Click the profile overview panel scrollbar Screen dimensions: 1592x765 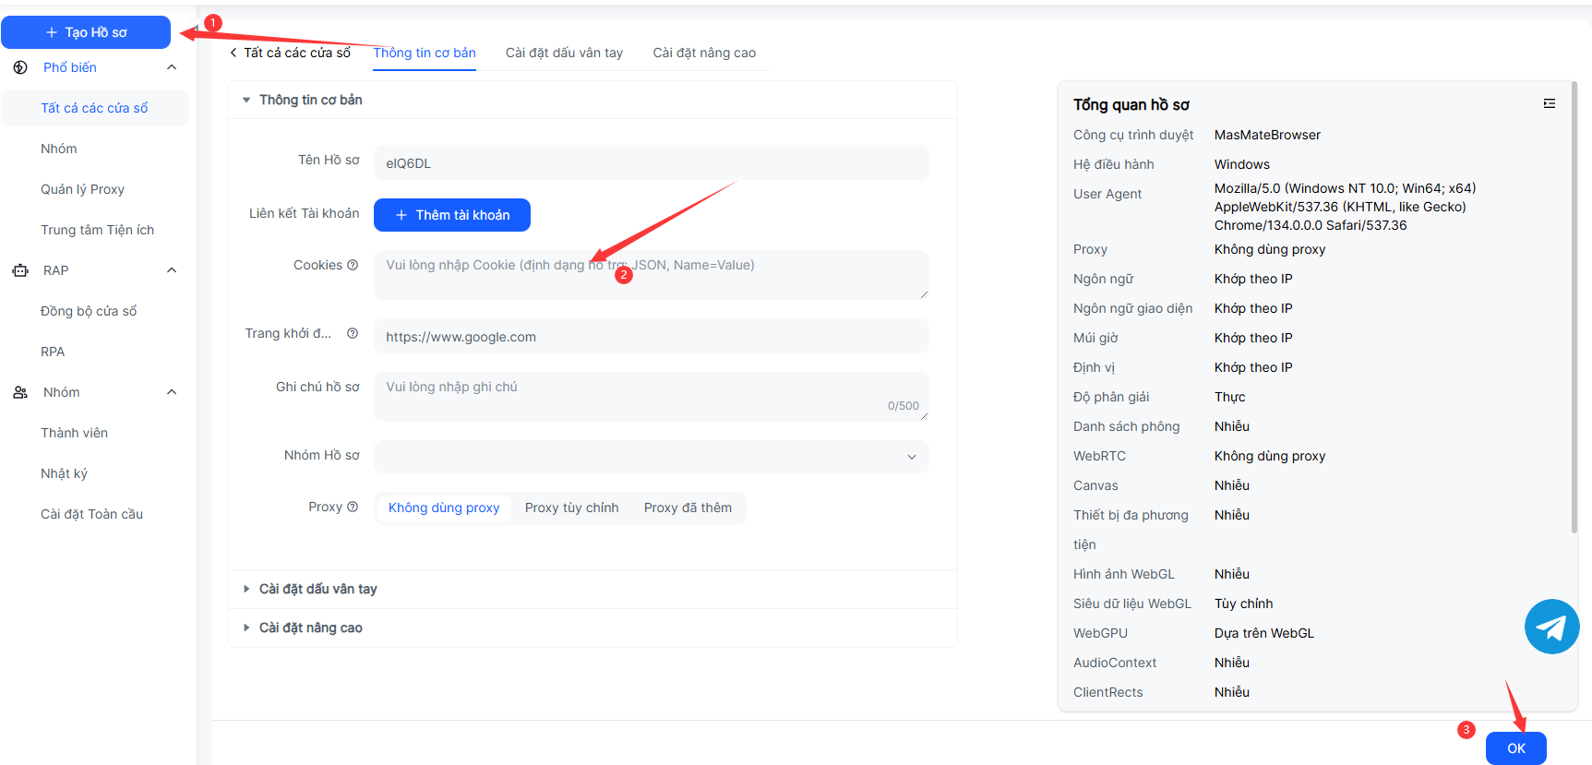(x=1574, y=305)
